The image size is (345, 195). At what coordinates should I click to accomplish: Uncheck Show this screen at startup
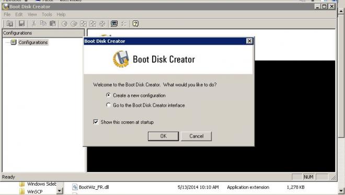[x=96, y=122]
